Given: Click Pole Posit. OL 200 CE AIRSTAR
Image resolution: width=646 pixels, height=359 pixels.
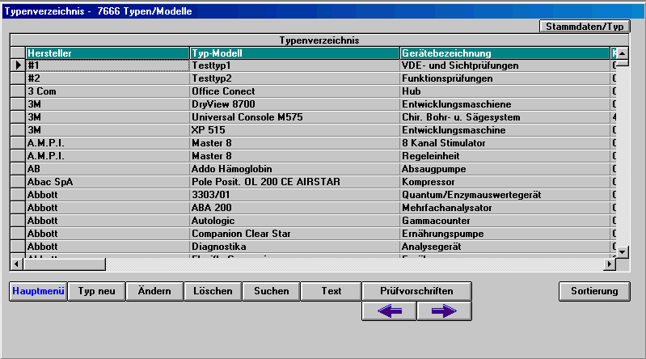Looking at the screenshot, I should click(294, 182).
